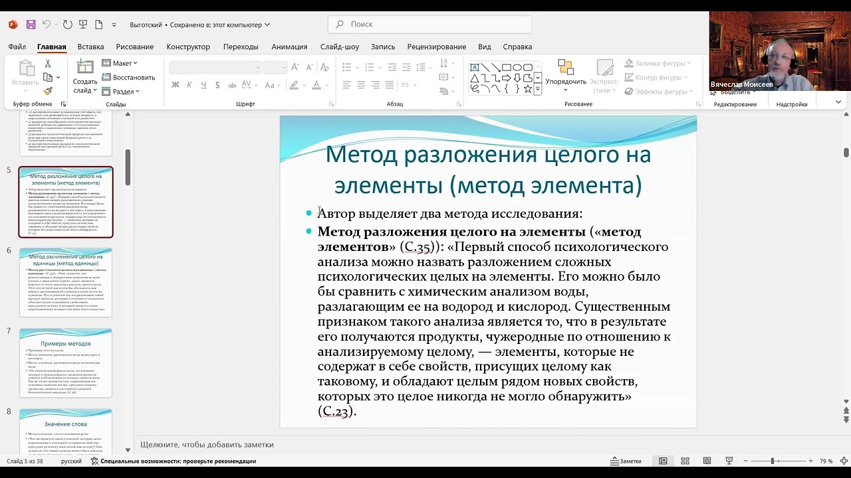Open Заливка фигуры shape fill dropdown
Screen dimensions: 851x478
(658, 64)
